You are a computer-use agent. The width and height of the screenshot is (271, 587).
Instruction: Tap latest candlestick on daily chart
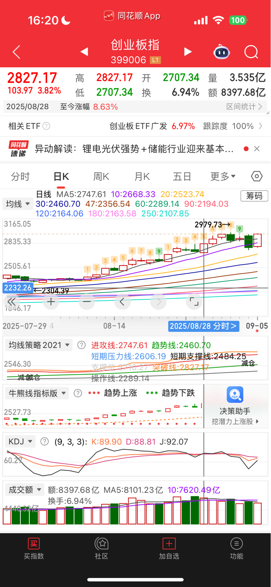point(258,240)
